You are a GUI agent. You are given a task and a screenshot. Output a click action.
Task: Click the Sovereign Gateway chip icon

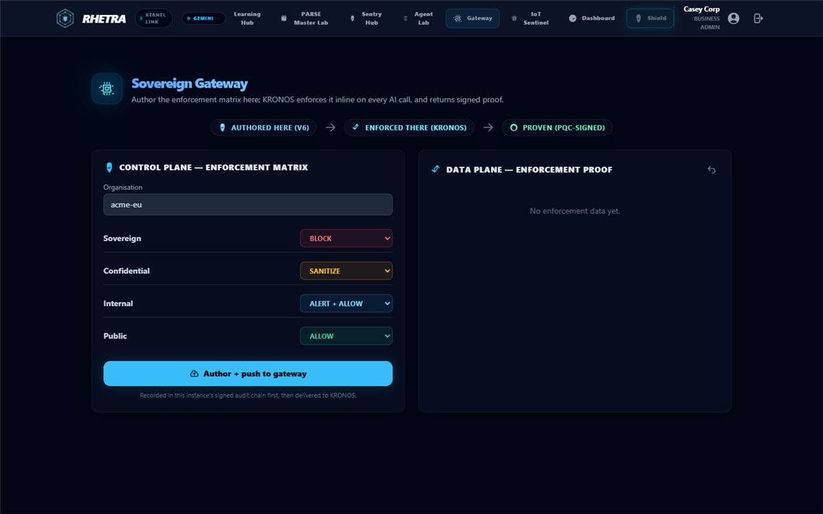pyautogui.click(x=106, y=88)
